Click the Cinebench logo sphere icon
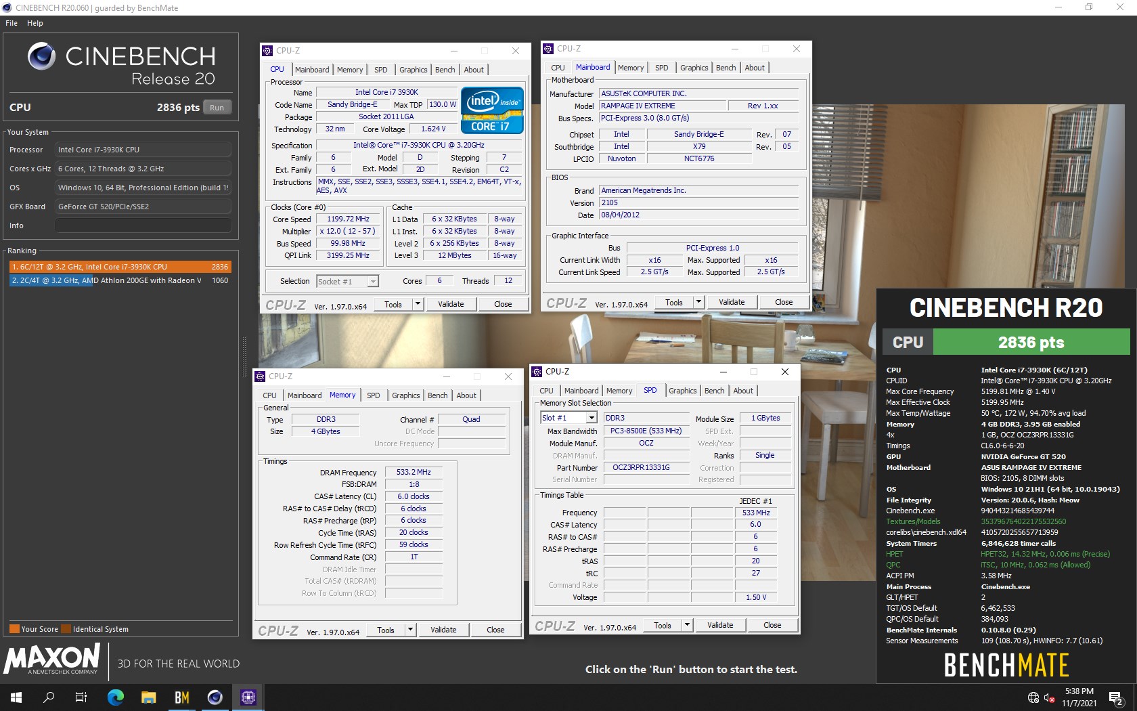The image size is (1137, 711). [x=42, y=56]
